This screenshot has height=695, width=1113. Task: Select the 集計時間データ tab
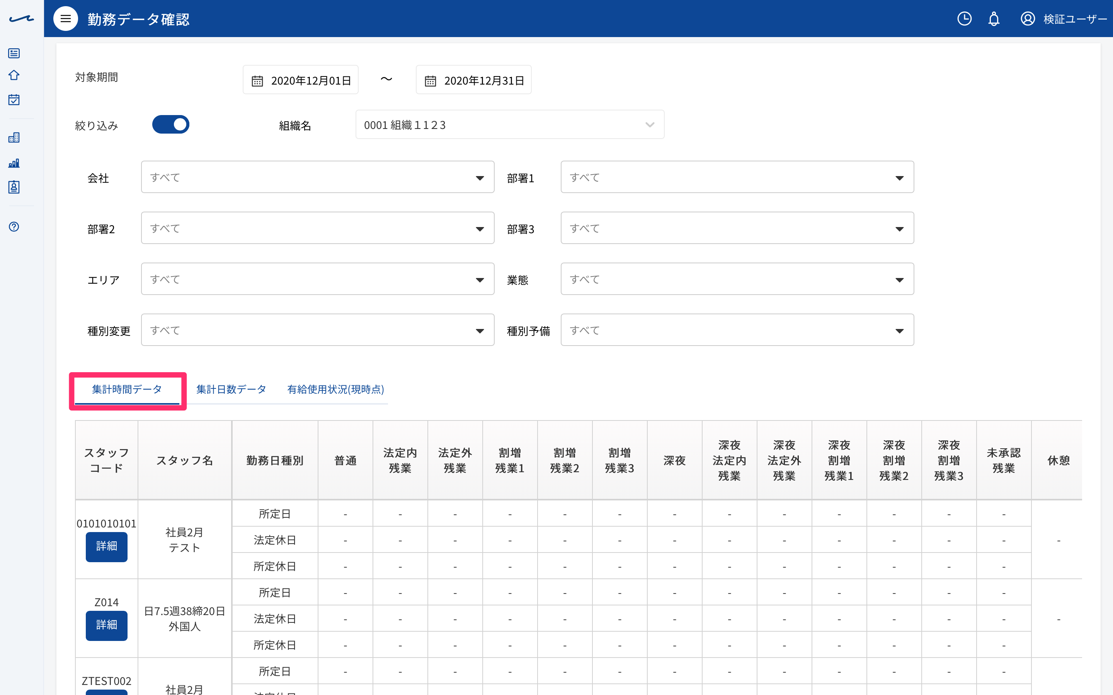[127, 390]
